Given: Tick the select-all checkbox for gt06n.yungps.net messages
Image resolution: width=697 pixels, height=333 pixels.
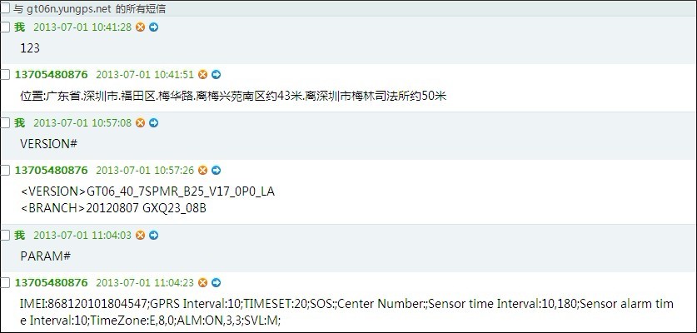Looking at the screenshot, I should [x=5, y=8].
